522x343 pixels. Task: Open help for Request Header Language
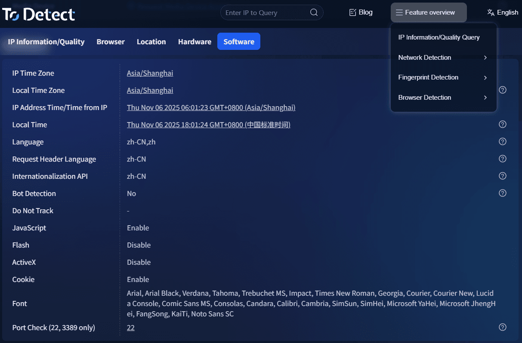point(502,159)
